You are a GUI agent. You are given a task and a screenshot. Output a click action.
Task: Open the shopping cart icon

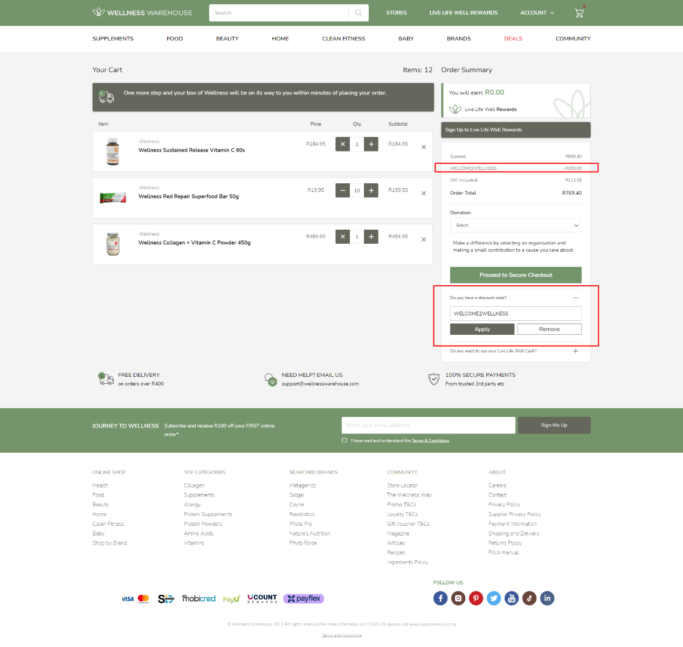(579, 13)
